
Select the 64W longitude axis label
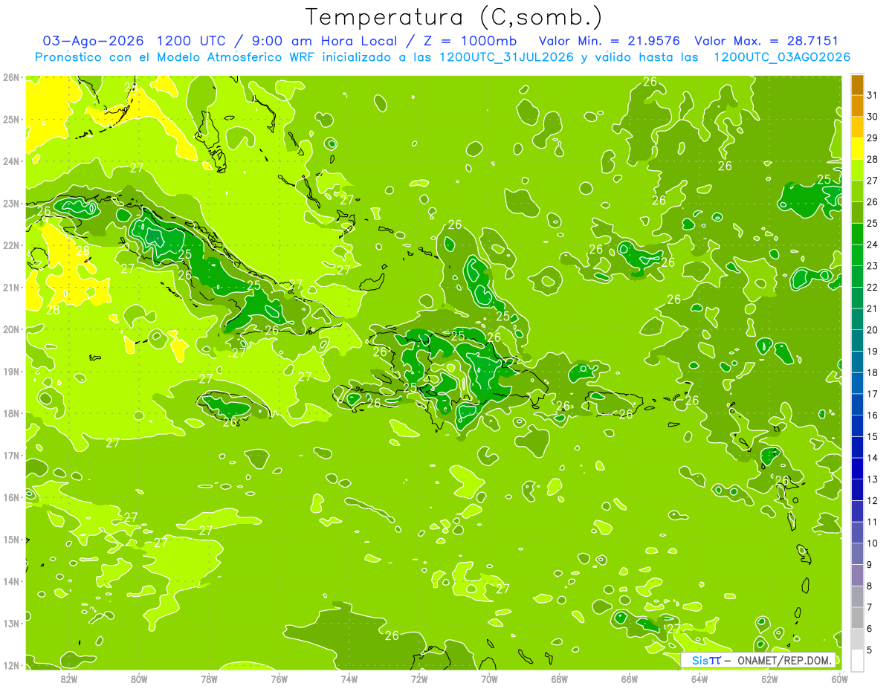(x=699, y=679)
